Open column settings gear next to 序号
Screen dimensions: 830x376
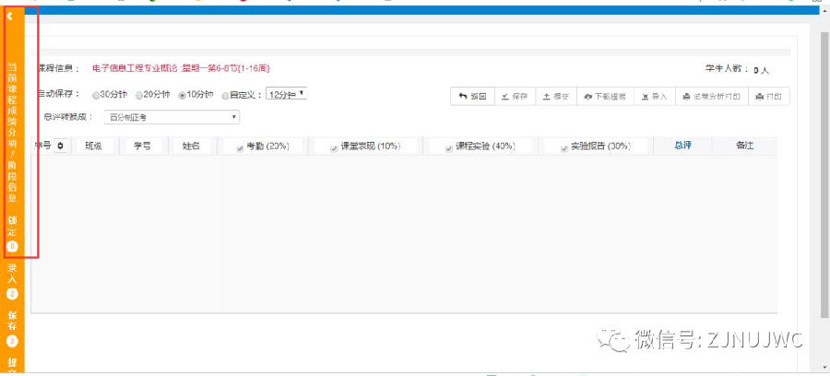62,146
